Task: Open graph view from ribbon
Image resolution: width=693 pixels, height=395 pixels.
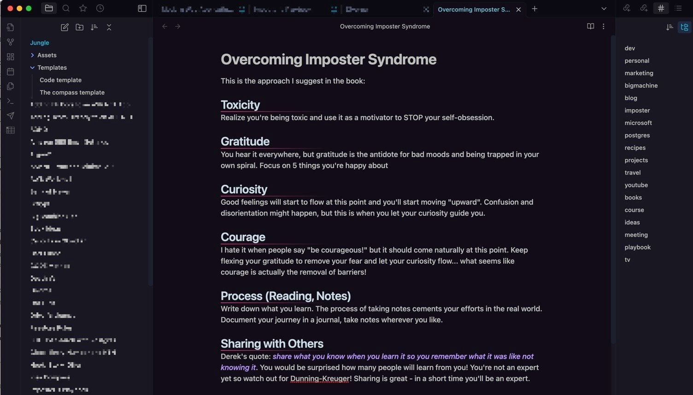Action: 10,42
